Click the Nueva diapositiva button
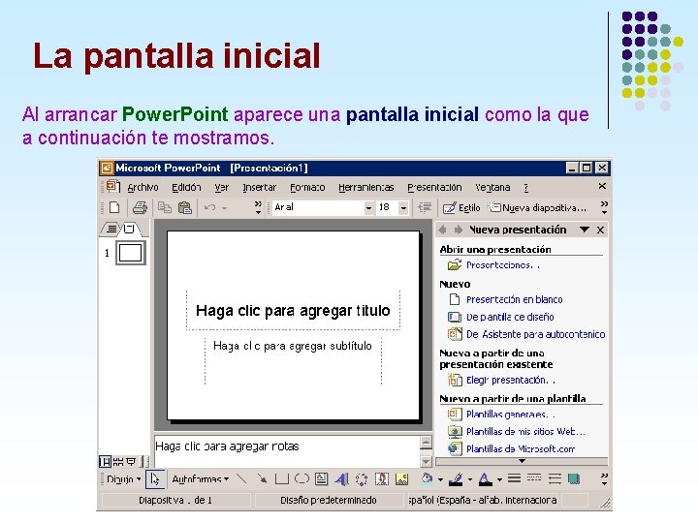This screenshot has width=698, height=523. 537,207
